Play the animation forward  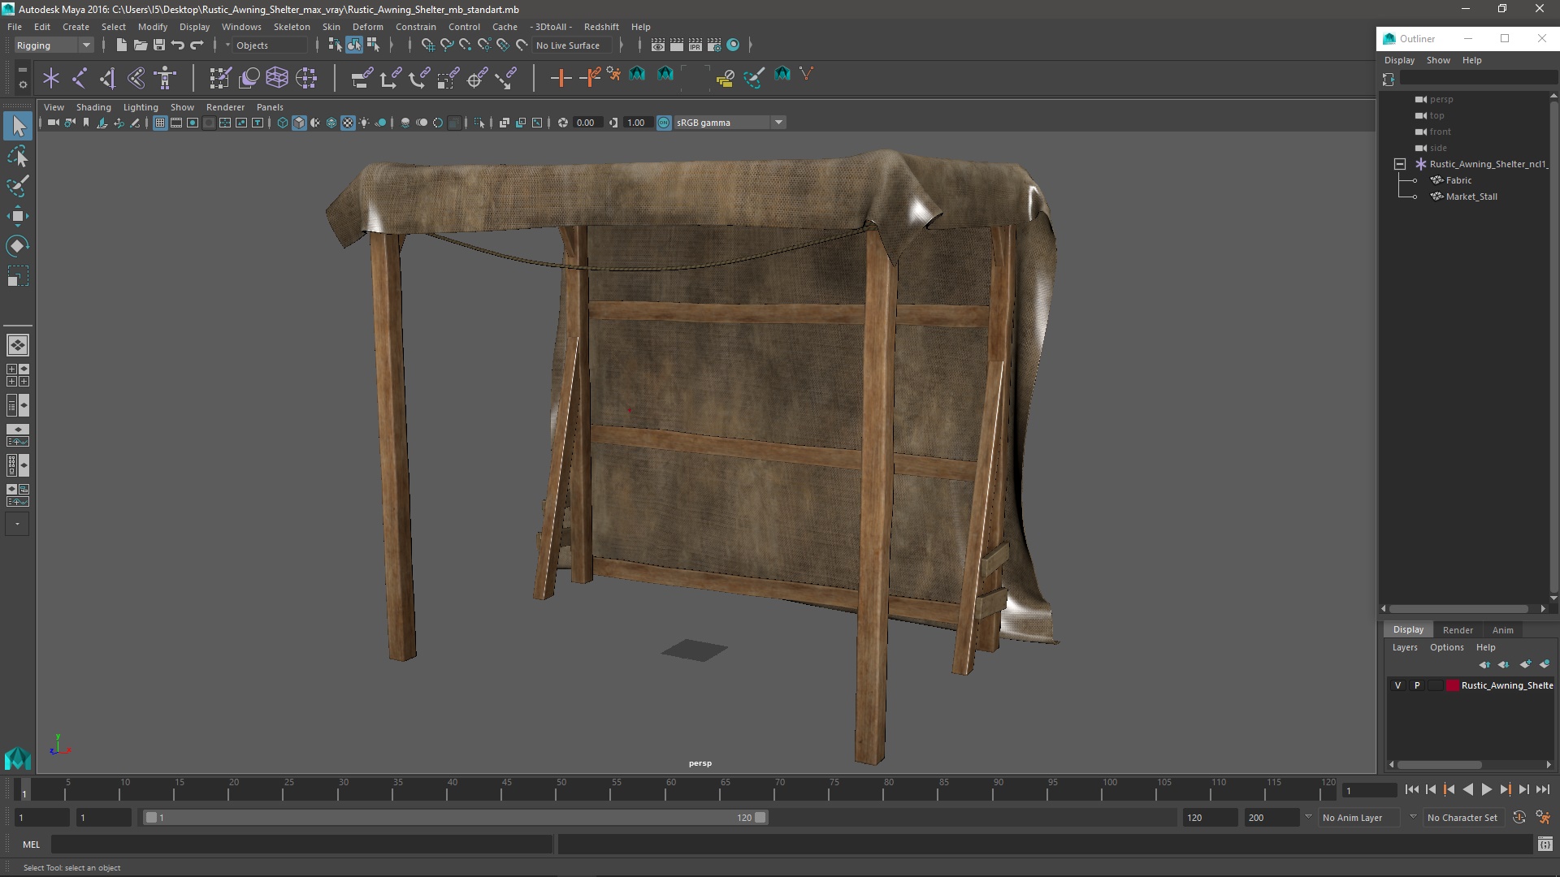click(1486, 789)
